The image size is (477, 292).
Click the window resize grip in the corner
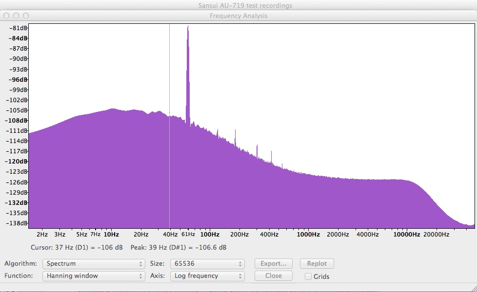(474, 289)
